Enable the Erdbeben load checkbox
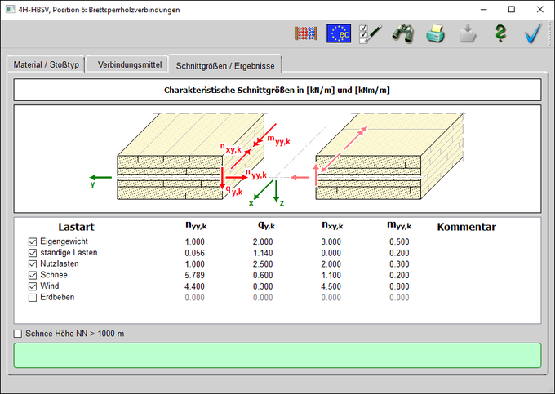The height and width of the screenshot is (394, 555). [33, 298]
